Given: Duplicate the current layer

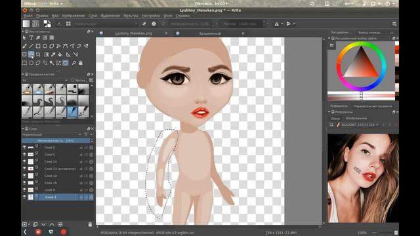Looking at the screenshot, I should (x=35, y=224).
